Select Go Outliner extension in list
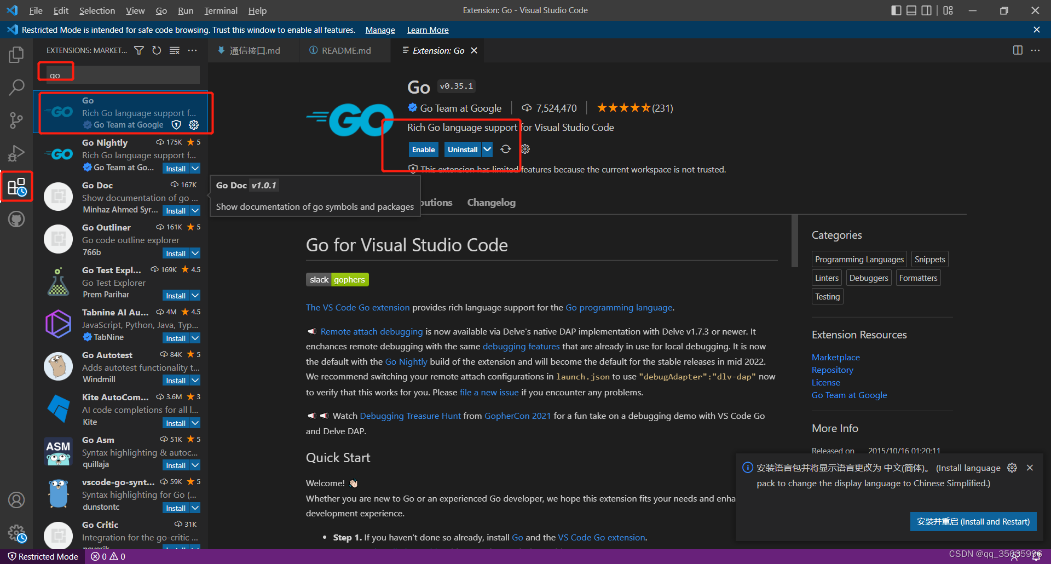 point(122,240)
